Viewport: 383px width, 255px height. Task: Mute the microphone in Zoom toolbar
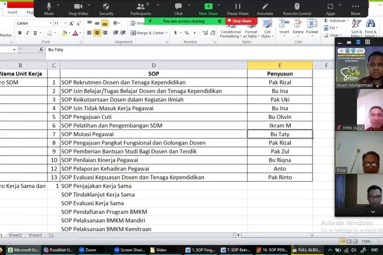[49, 7]
